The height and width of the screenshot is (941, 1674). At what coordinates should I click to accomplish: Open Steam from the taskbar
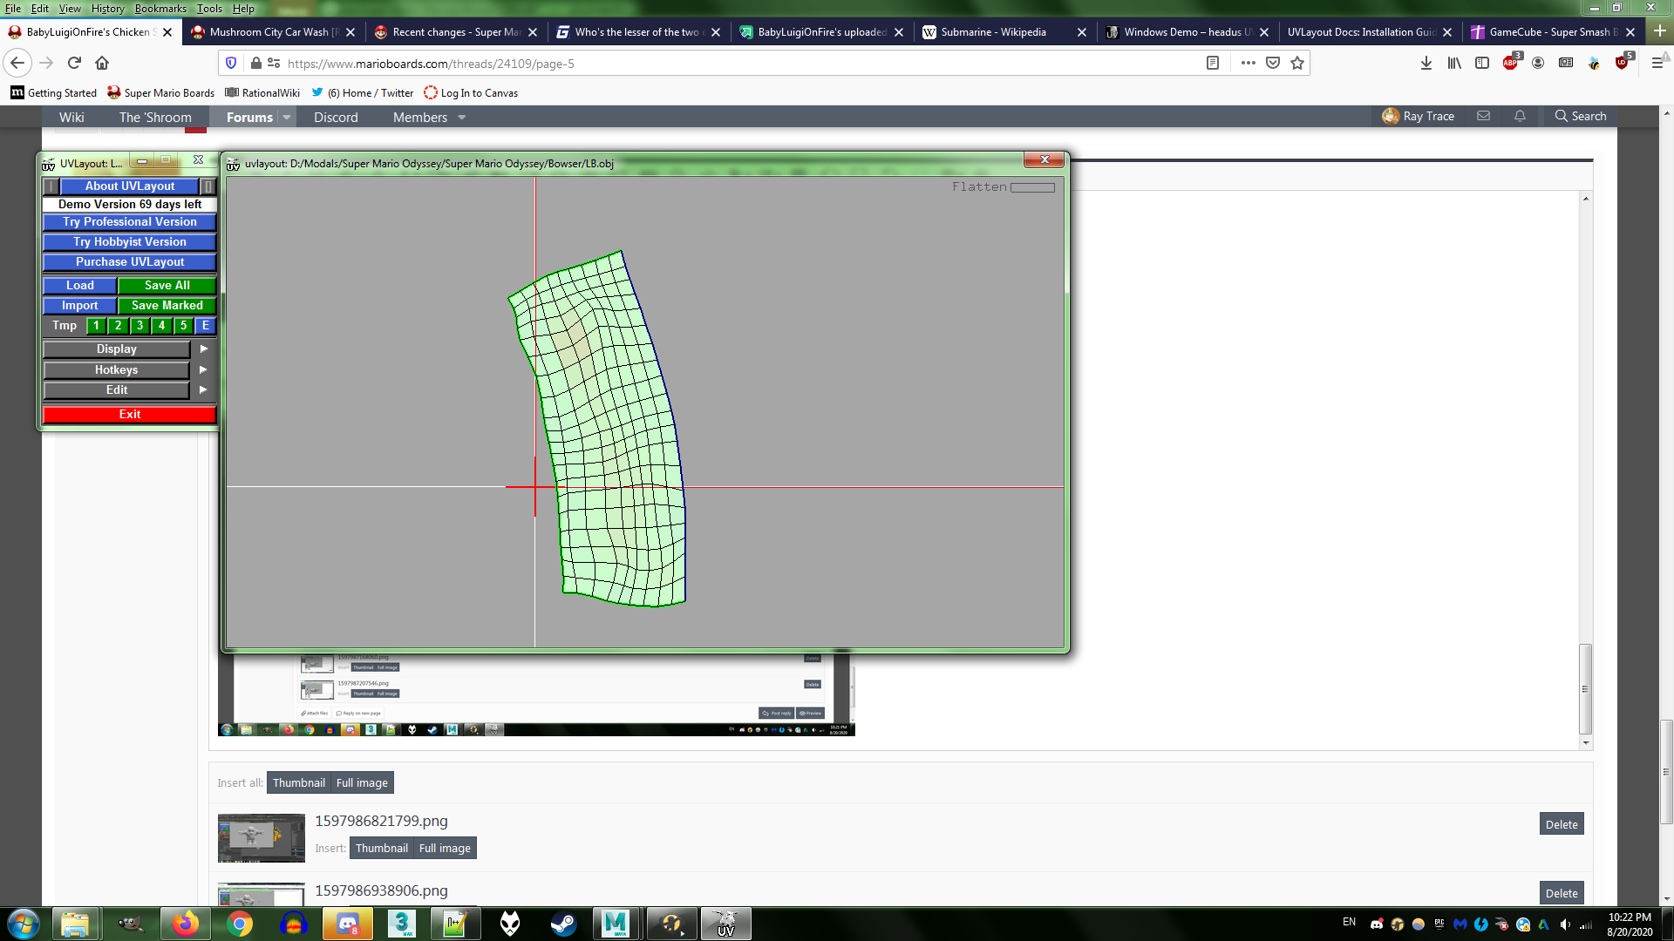563,924
